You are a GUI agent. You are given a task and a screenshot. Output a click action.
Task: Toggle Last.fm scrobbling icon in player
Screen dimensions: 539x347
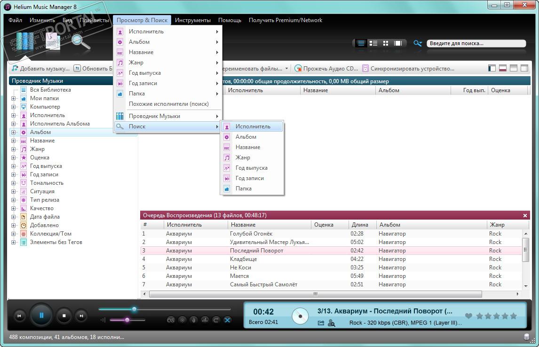171,320
